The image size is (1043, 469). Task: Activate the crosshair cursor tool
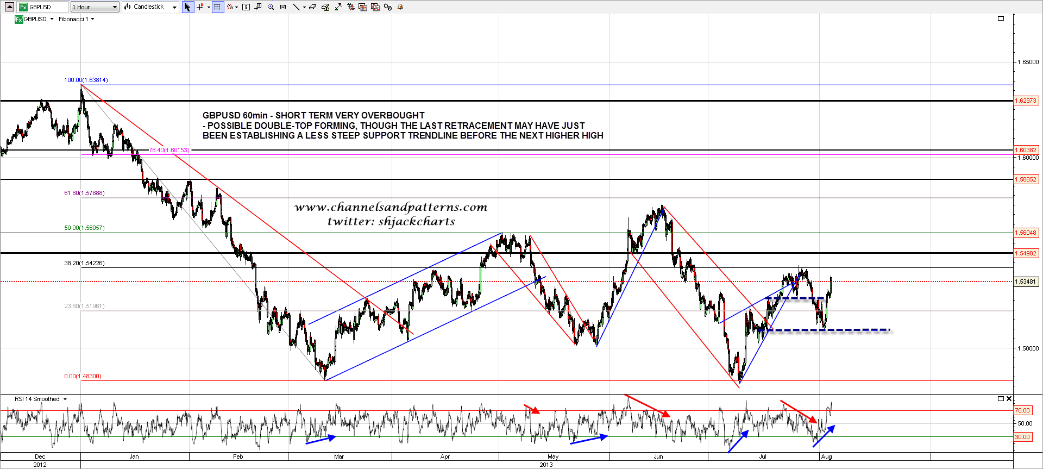pos(200,7)
